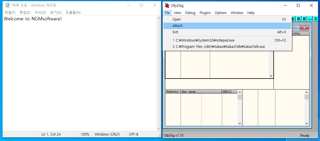The width and height of the screenshot is (320, 141).
Task: Click the Notepad vertical scroll-up arrow
Action: [159, 18]
